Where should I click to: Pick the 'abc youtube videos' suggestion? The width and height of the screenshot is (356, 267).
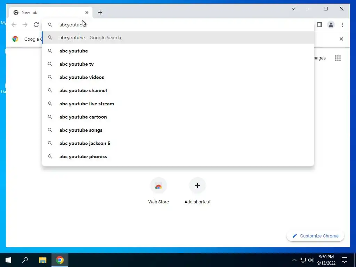coord(178,77)
